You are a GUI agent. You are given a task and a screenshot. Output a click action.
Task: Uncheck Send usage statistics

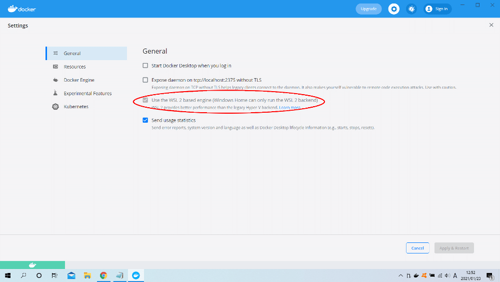[145, 120]
